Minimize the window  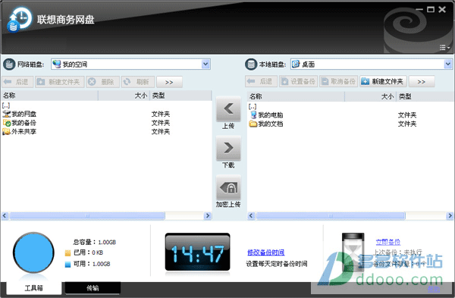point(419,10)
